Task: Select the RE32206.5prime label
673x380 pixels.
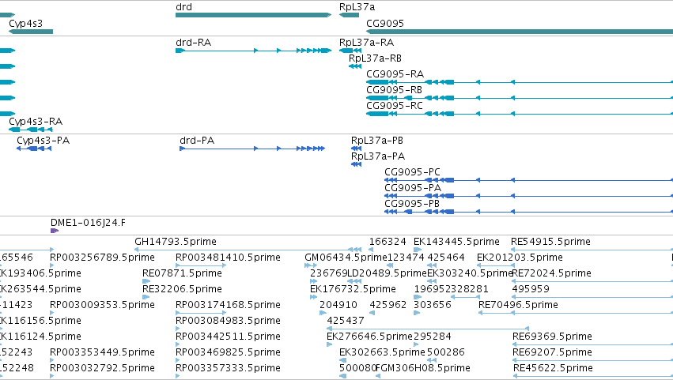Action: click(182, 289)
